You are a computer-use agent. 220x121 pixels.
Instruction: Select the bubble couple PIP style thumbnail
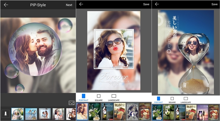pos(18,114)
